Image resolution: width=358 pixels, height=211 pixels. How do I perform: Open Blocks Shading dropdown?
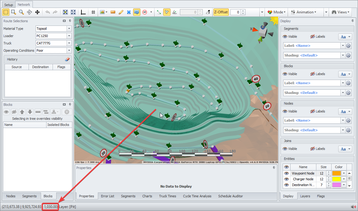(x=343, y=93)
